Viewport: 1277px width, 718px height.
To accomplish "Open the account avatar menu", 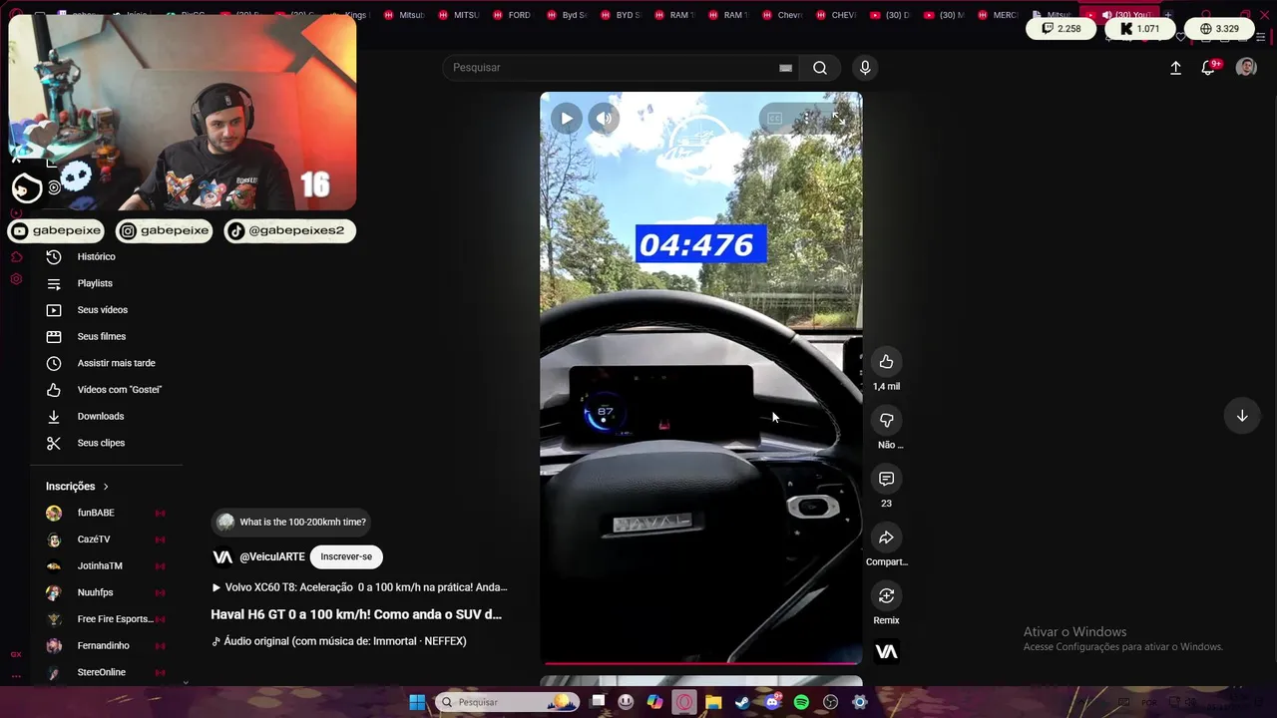I will click(1246, 67).
